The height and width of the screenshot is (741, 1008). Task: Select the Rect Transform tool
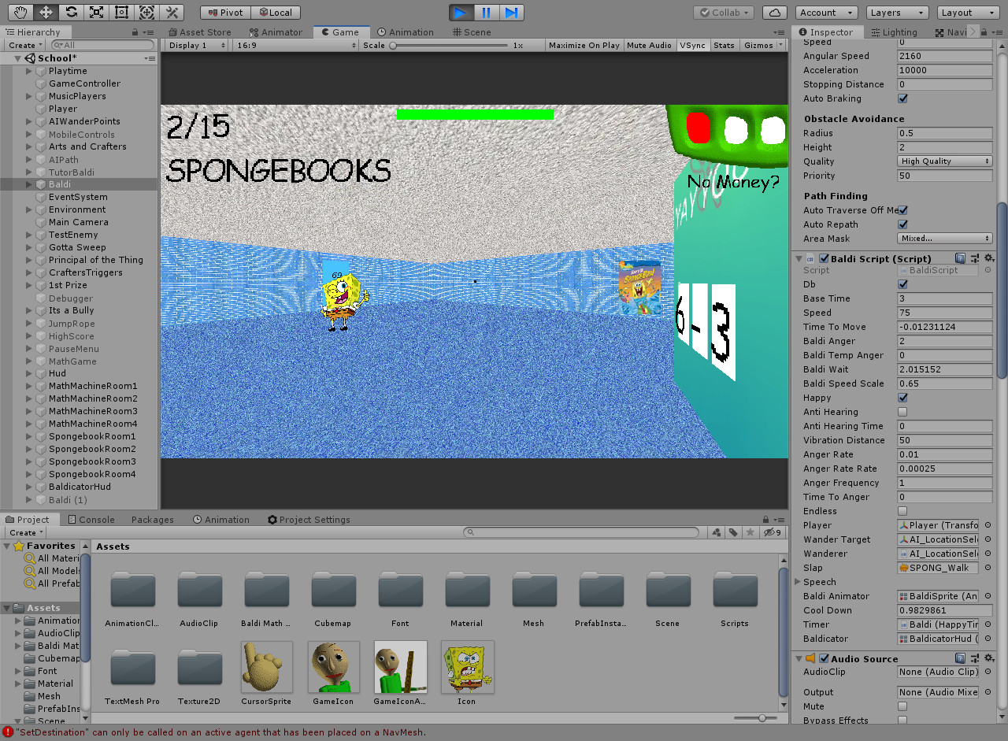coord(121,12)
